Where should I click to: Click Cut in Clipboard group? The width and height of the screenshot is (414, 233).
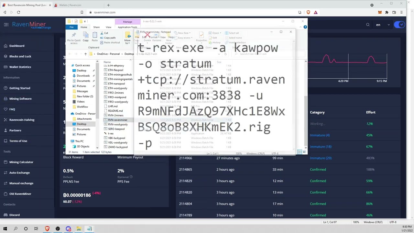pyautogui.click(x=104, y=33)
